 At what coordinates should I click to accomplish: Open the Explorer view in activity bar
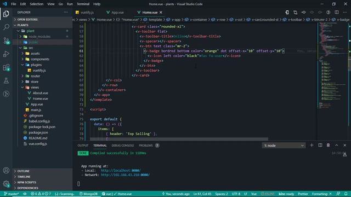point(6,14)
